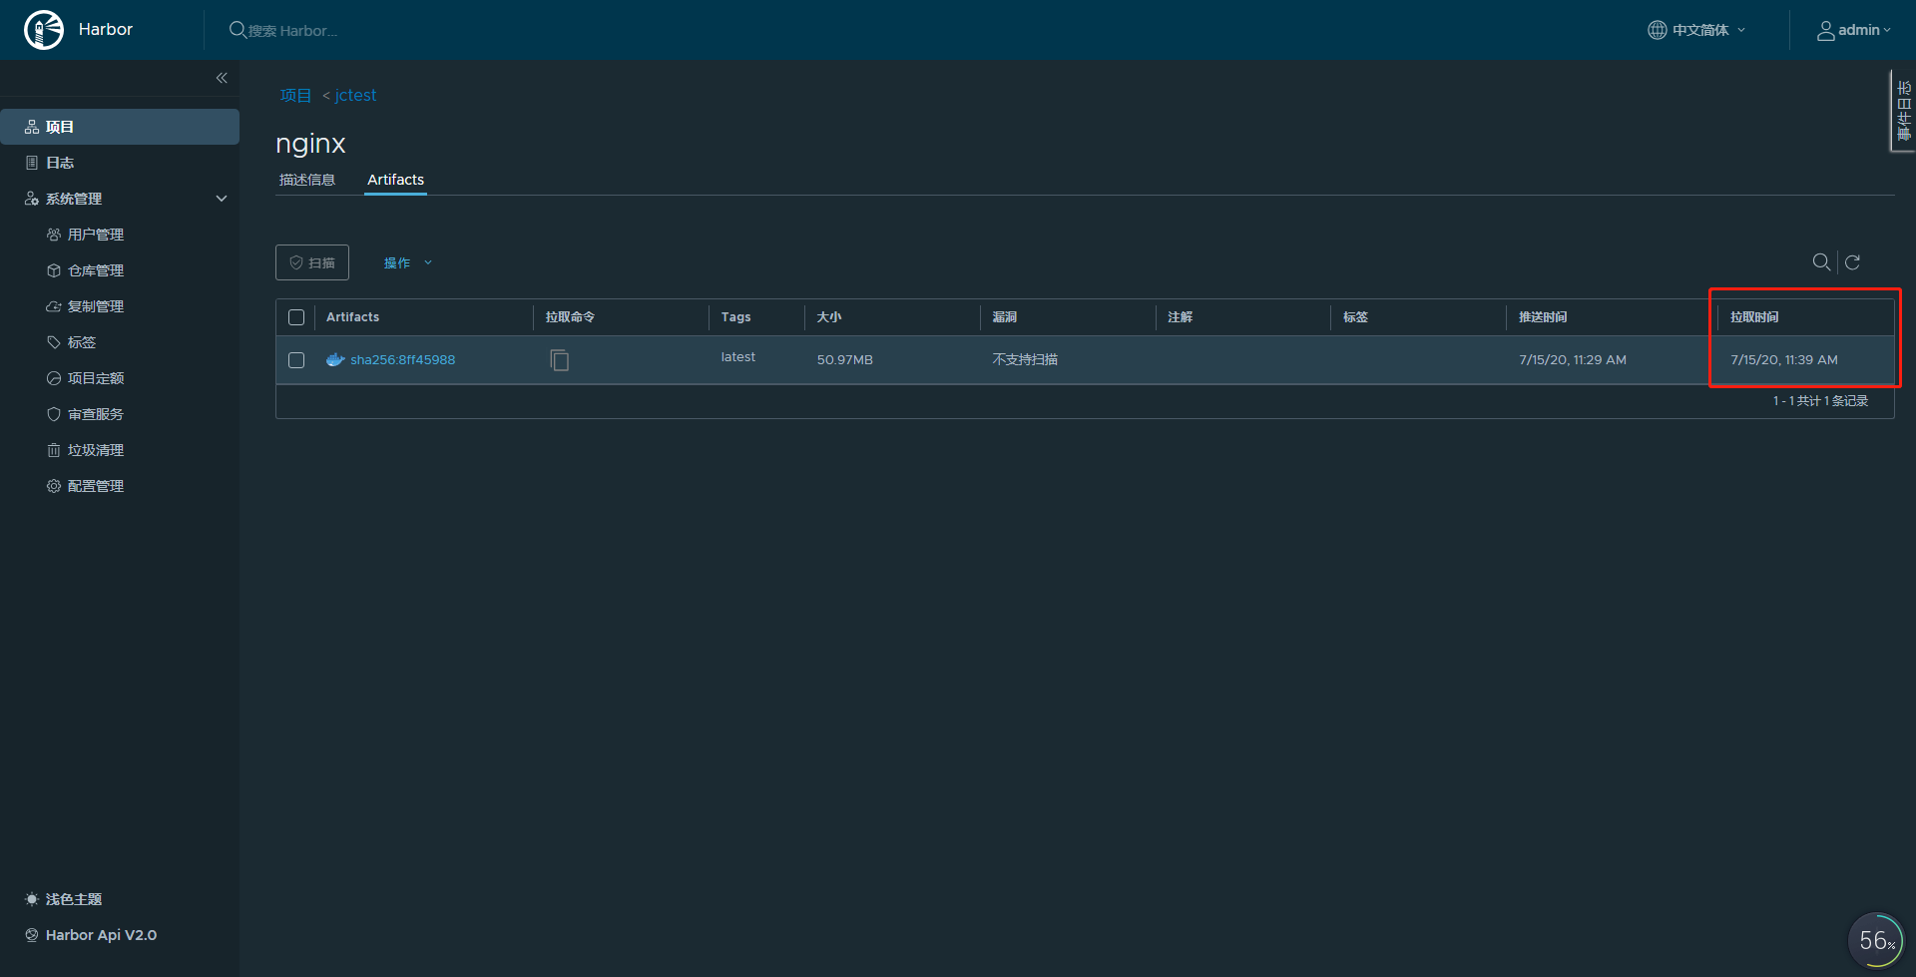
Task: Select the Artifacts tab
Action: [395, 180]
